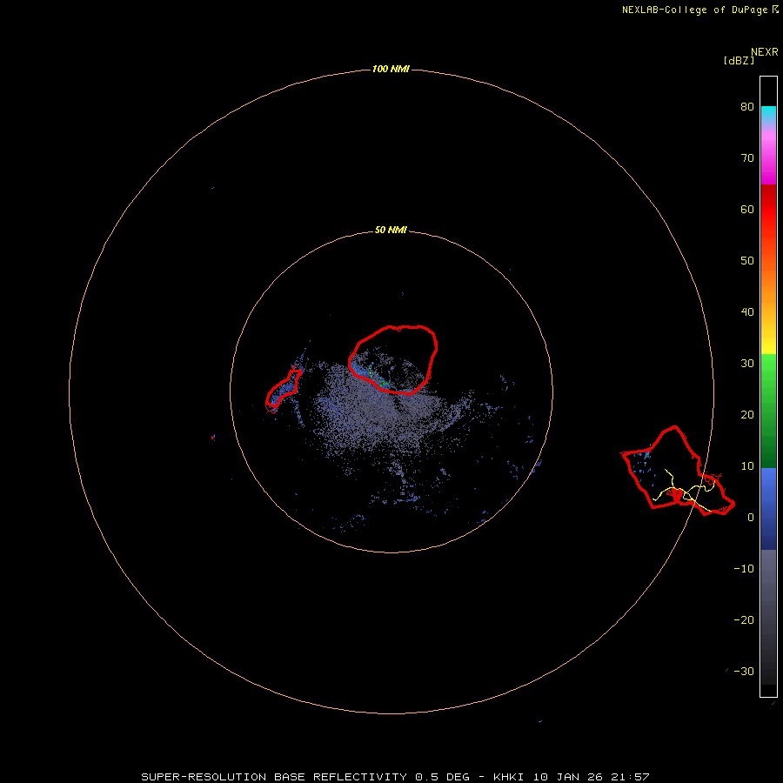Click the 50 NMI range ring label
This screenshot has height=783, width=783.
click(x=391, y=231)
